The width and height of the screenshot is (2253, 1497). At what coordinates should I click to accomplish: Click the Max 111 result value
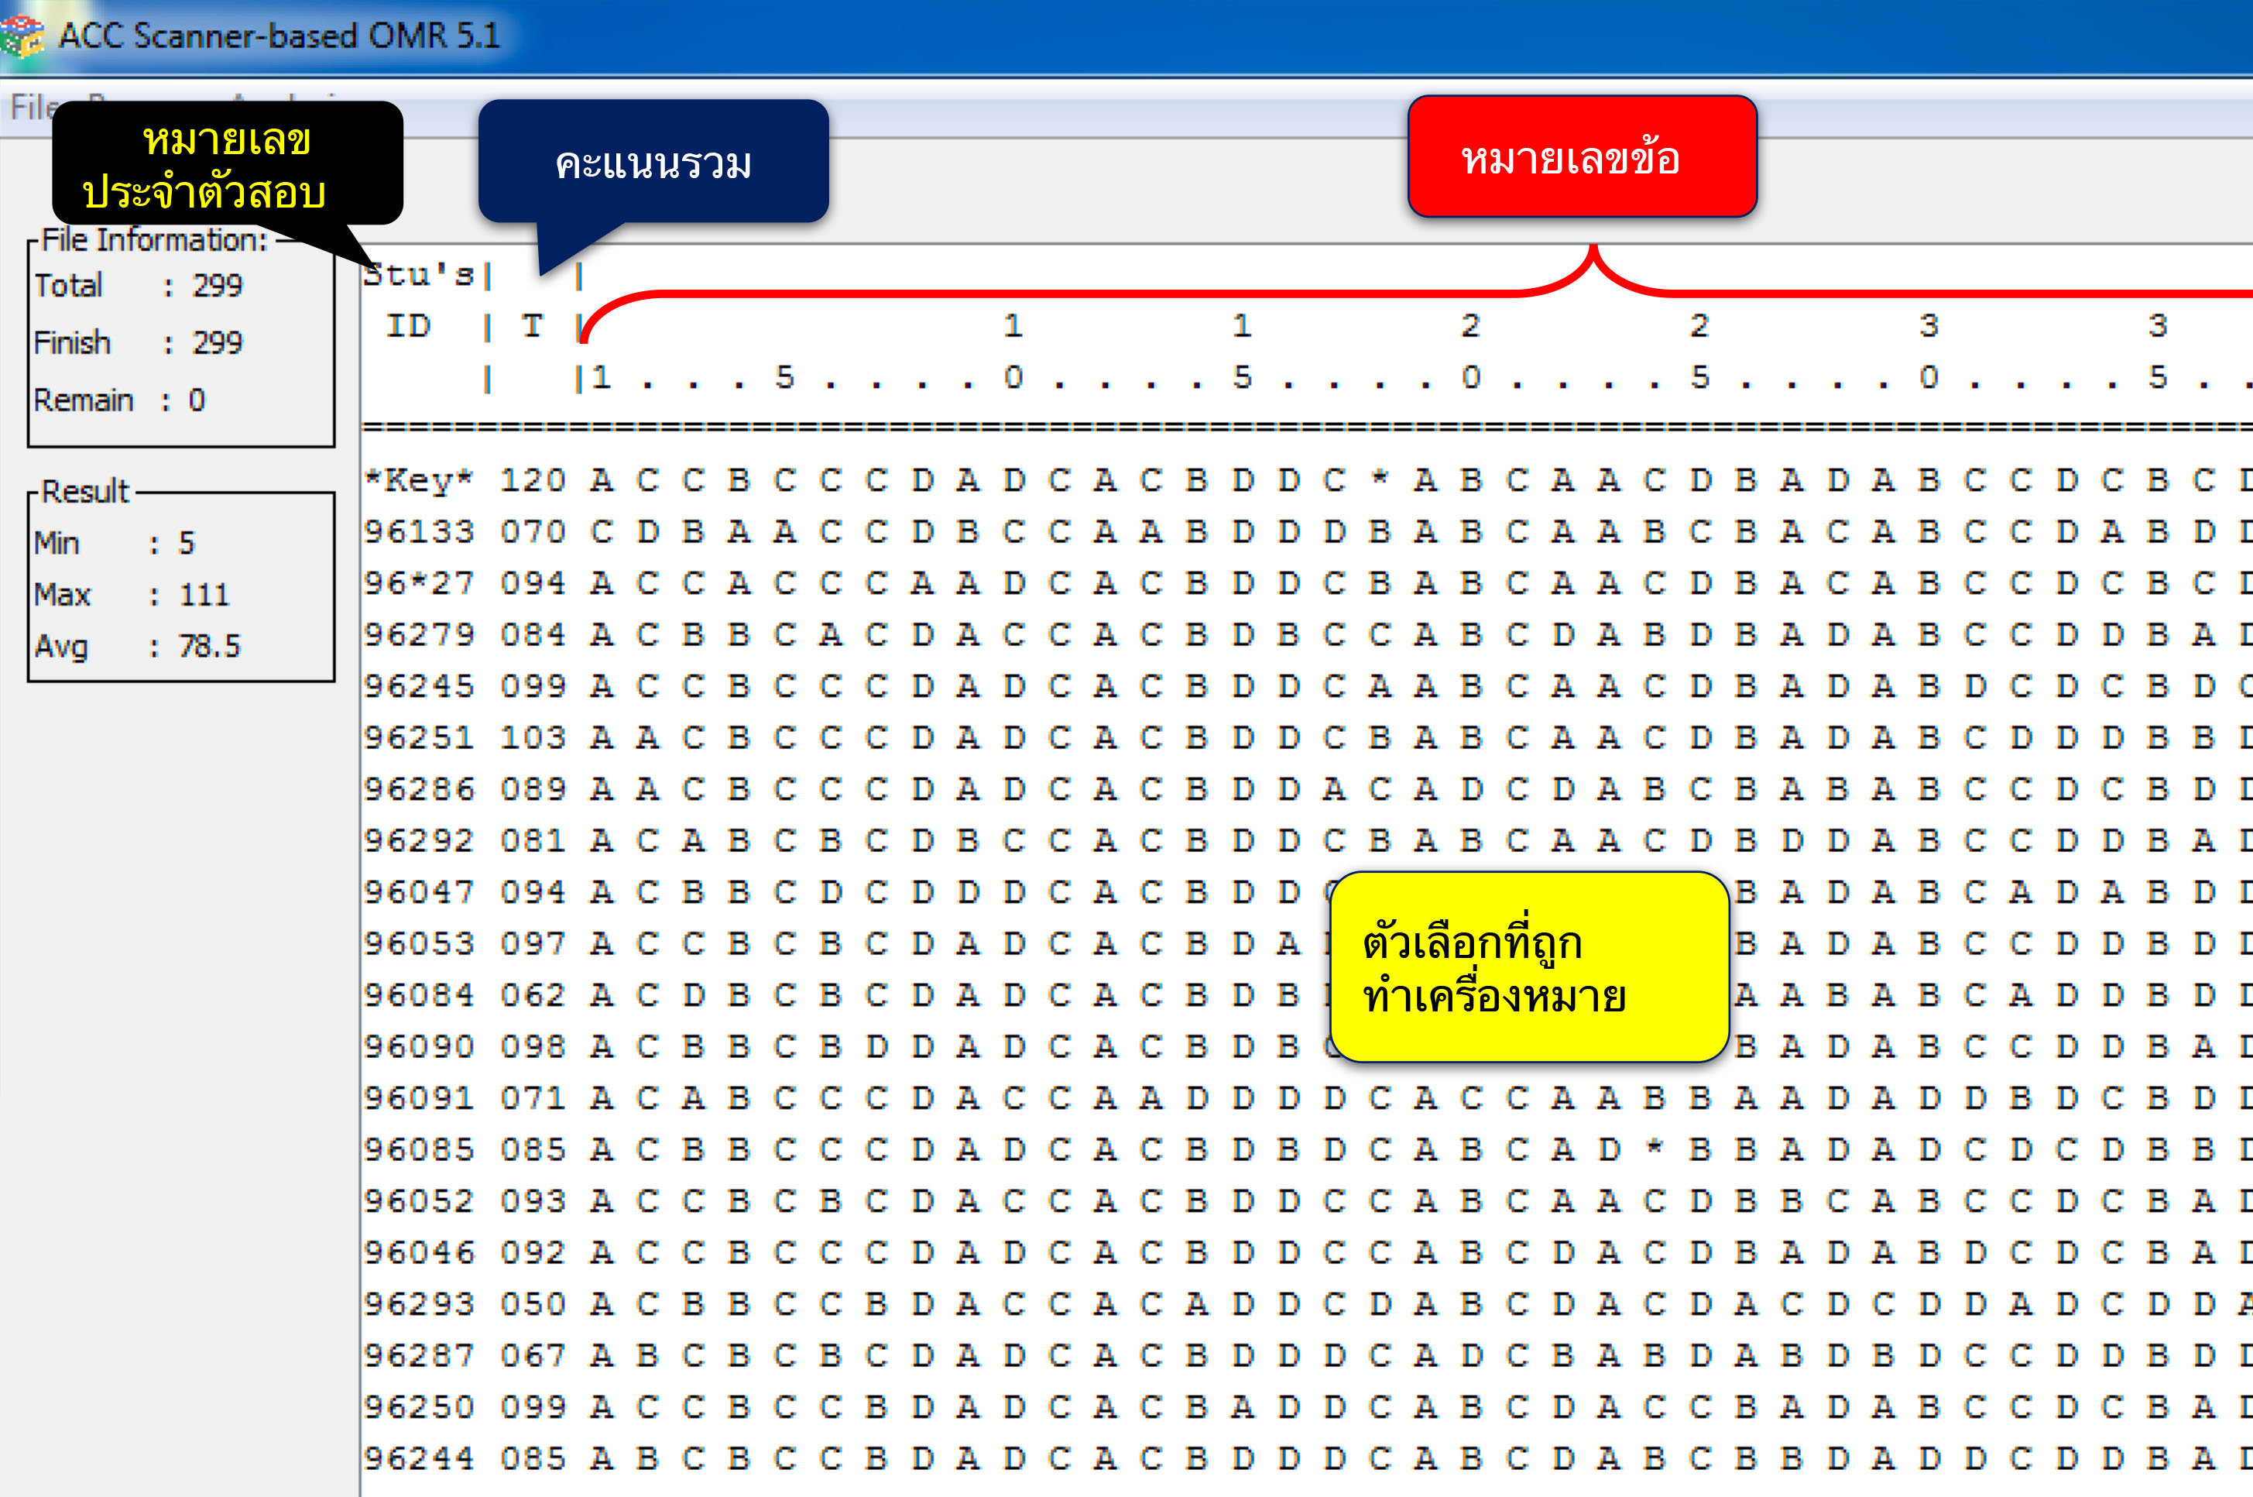(x=204, y=595)
